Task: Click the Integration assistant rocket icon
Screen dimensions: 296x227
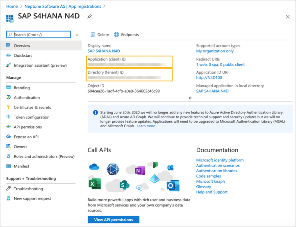Action: [9, 65]
